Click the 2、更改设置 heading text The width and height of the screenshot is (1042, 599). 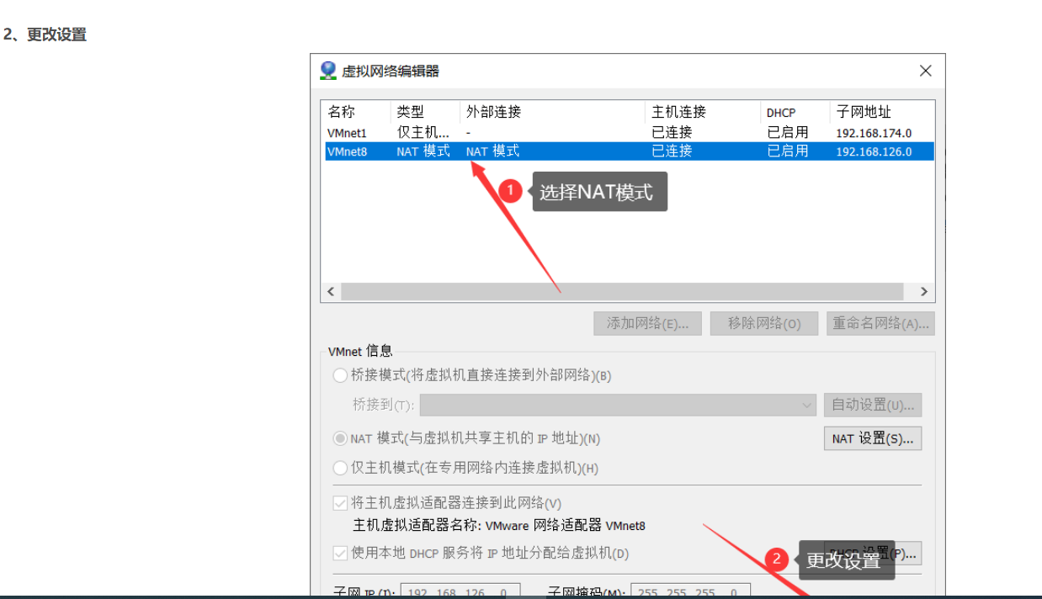[x=45, y=34]
